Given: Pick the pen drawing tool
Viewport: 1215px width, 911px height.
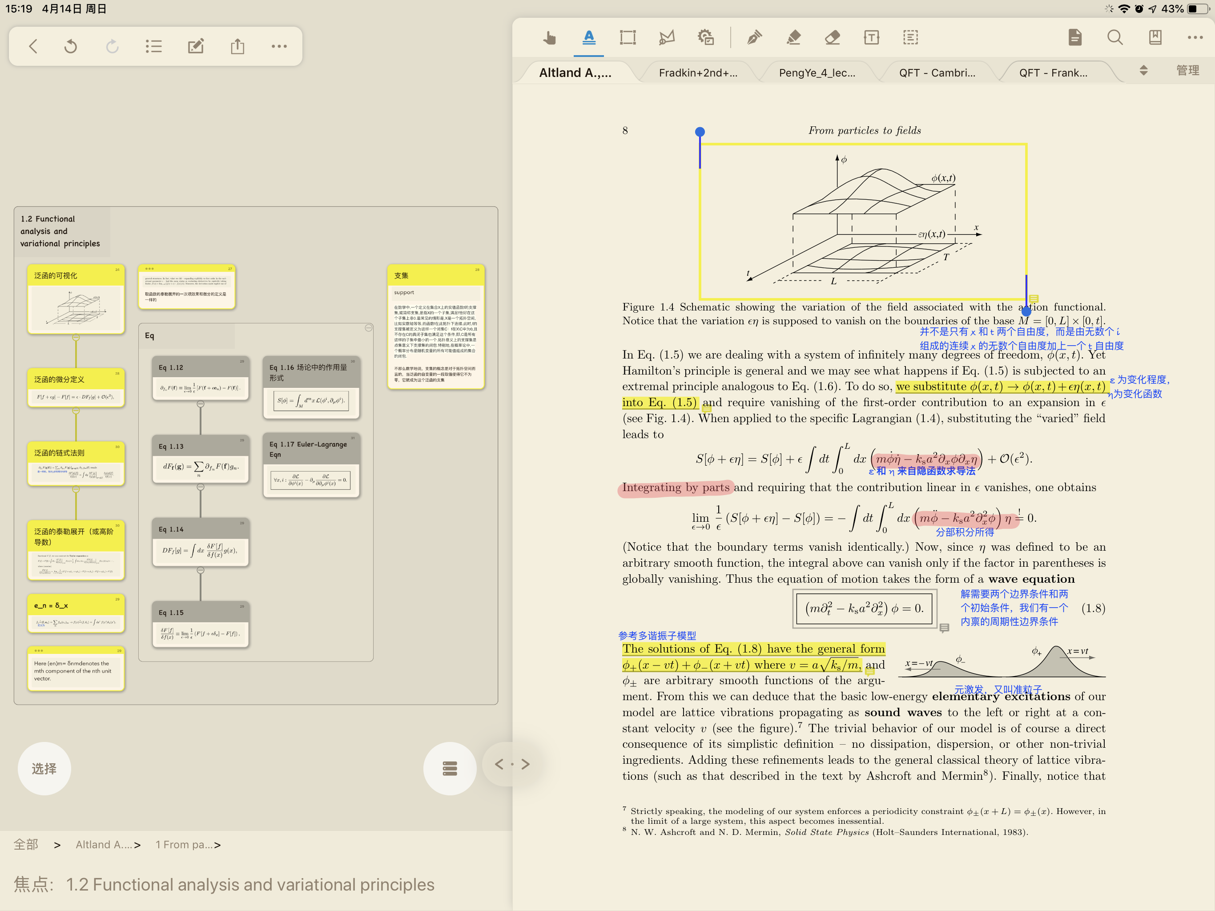Looking at the screenshot, I should pyautogui.click(x=754, y=38).
